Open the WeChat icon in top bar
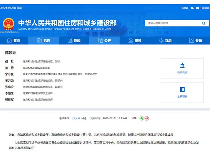The width and height of the screenshot is (210, 157). tap(192, 8)
